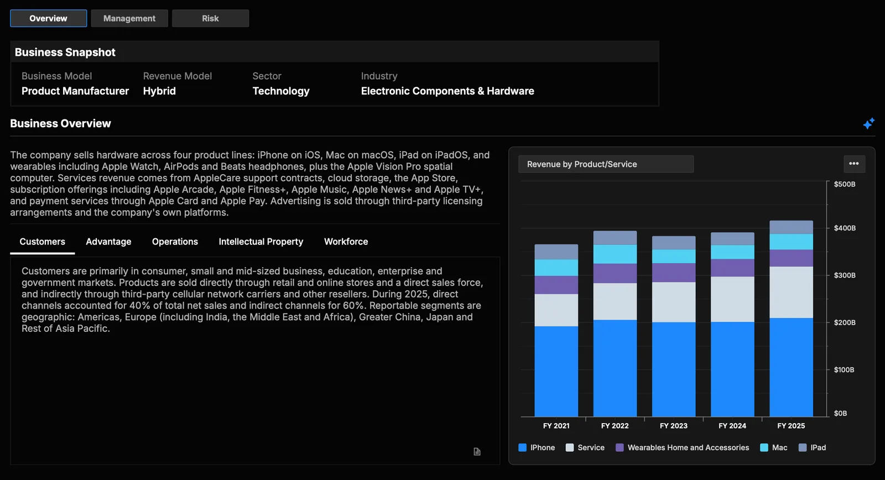The height and width of the screenshot is (480, 885).
Task: Switch to the Overview tab
Action: tap(48, 18)
